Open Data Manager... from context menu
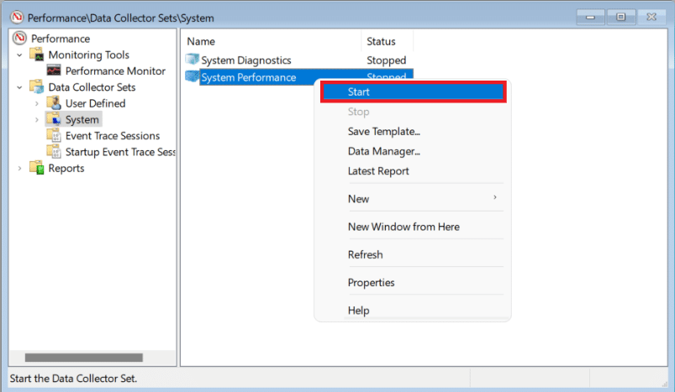The image size is (675, 392). 383,151
